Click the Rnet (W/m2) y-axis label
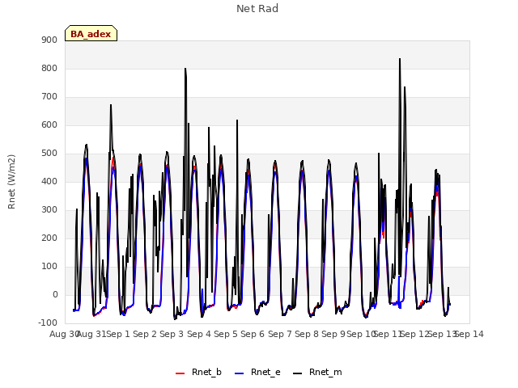The height and width of the screenshot is (388, 518). coord(11,182)
